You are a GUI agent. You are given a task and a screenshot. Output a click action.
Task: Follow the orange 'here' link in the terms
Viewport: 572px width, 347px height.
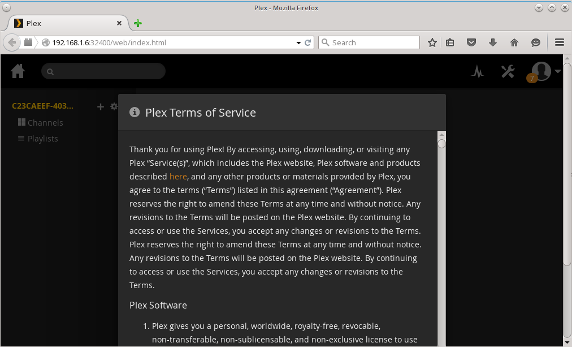click(178, 177)
